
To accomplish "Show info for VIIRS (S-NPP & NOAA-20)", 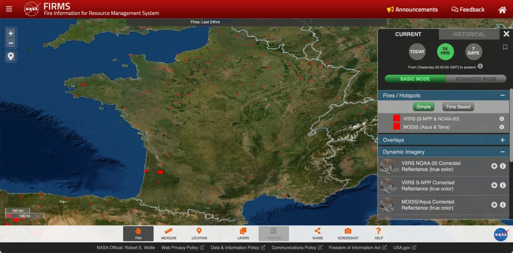I will [x=502, y=119].
